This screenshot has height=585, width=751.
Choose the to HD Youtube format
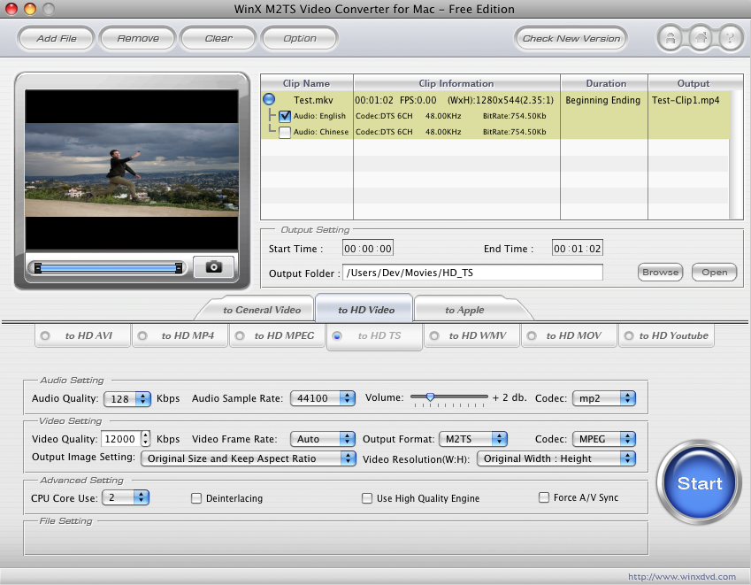tap(667, 335)
